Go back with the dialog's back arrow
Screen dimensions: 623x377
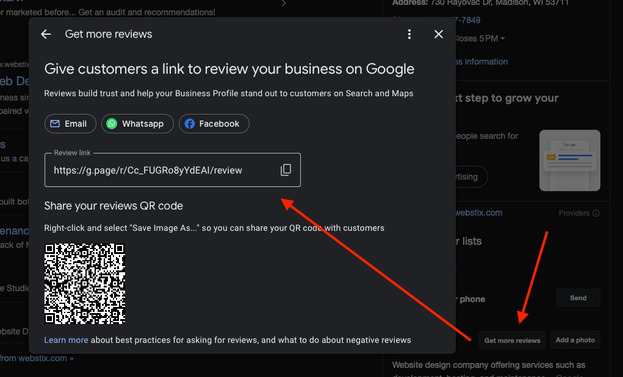click(x=46, y=34)
